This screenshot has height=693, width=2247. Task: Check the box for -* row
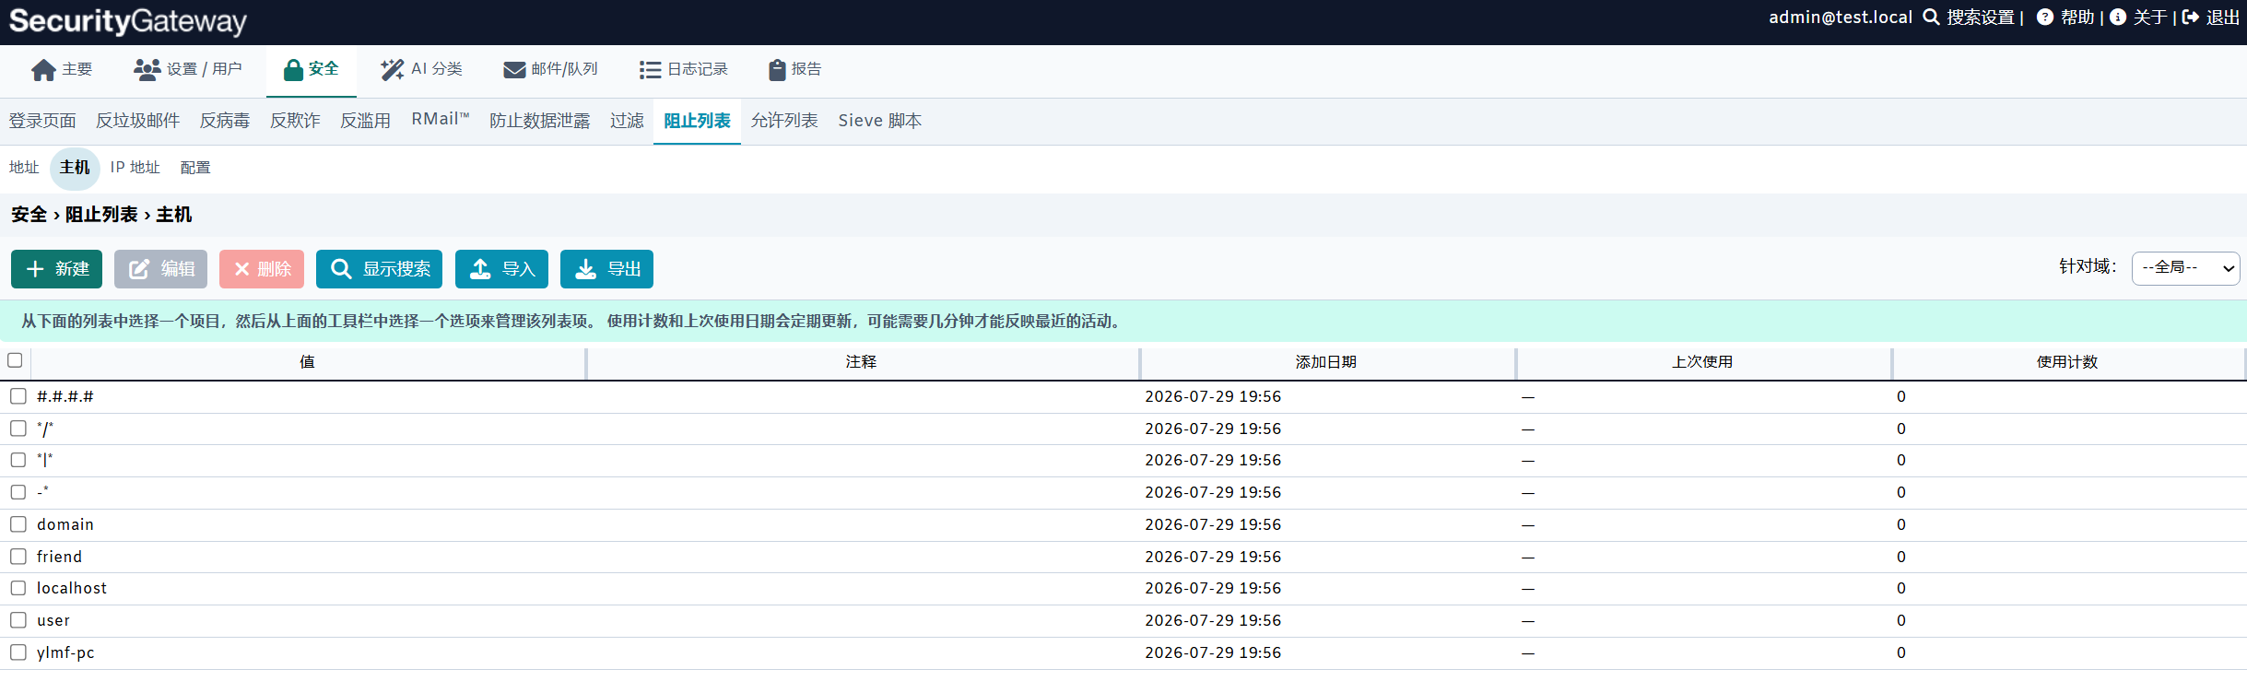coord(18,492)
